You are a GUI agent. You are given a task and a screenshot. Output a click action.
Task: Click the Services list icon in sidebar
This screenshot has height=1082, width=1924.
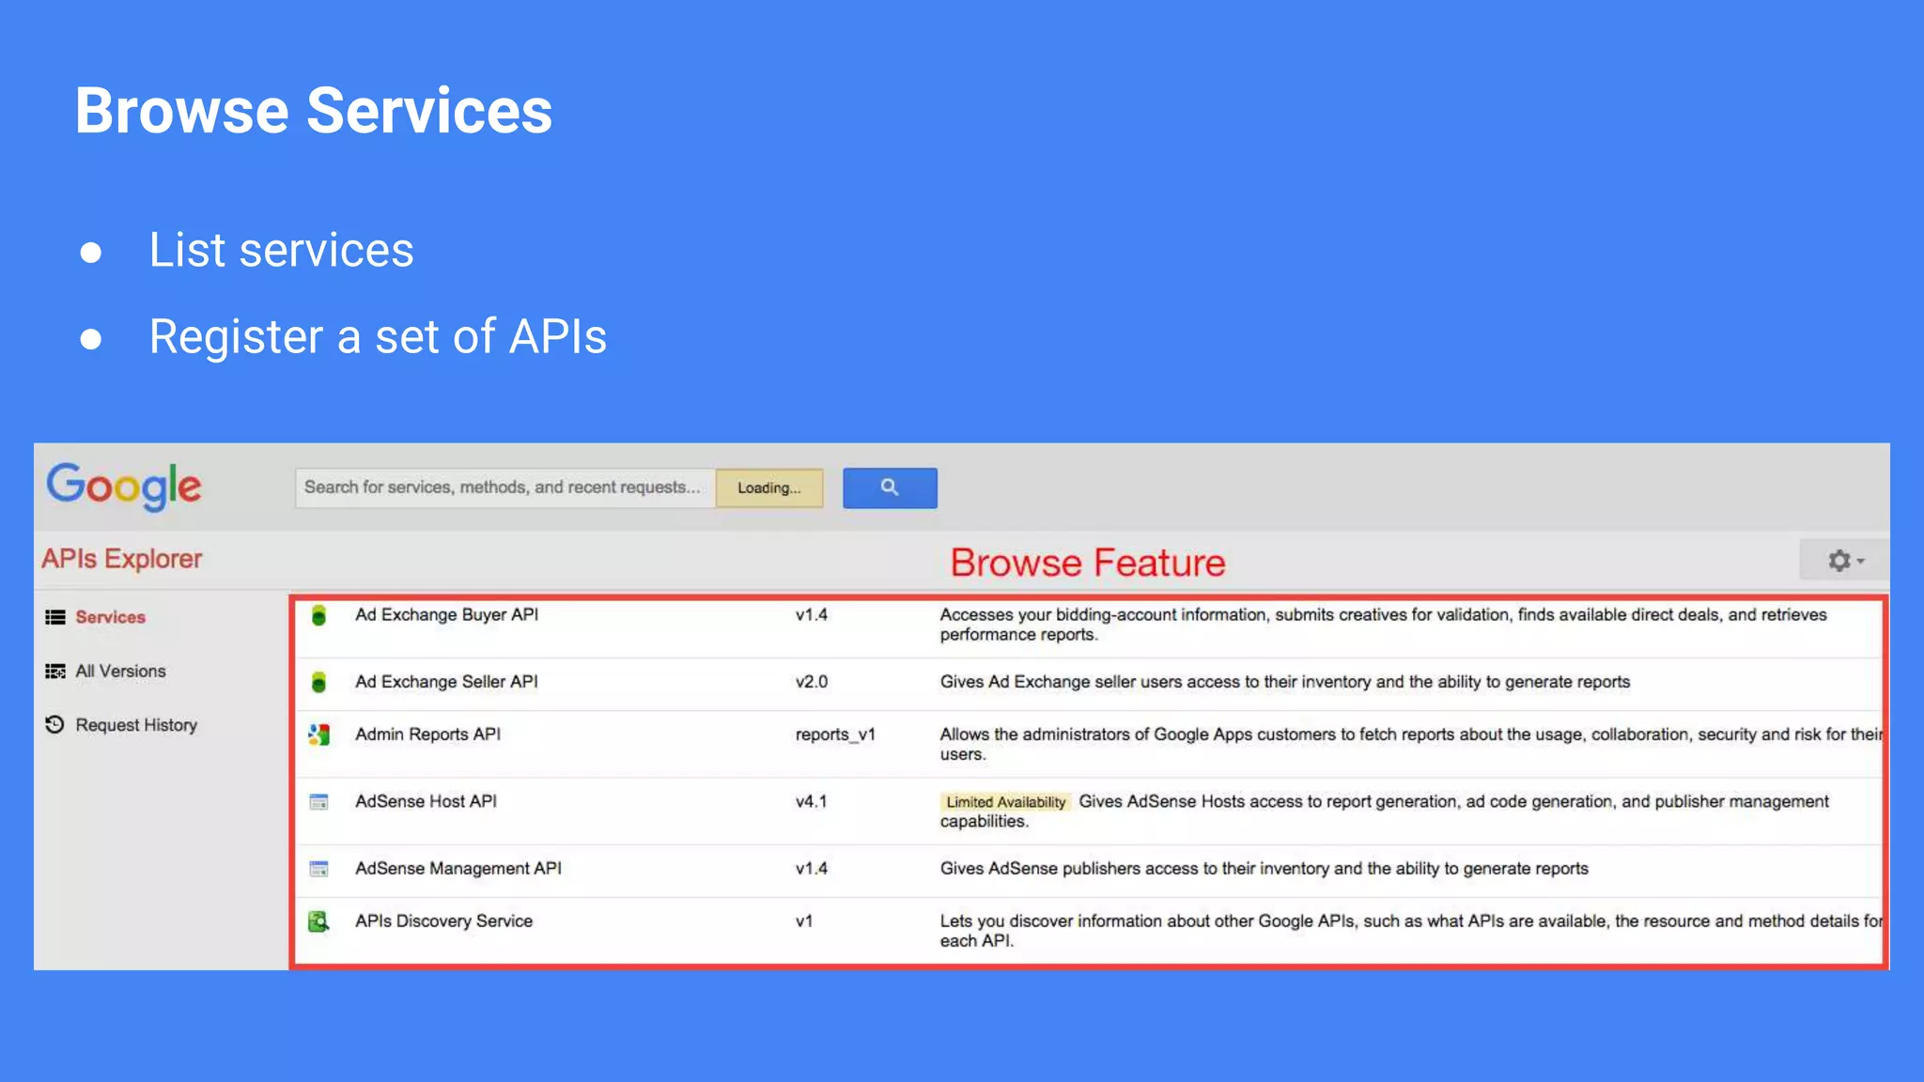point(55,617)
